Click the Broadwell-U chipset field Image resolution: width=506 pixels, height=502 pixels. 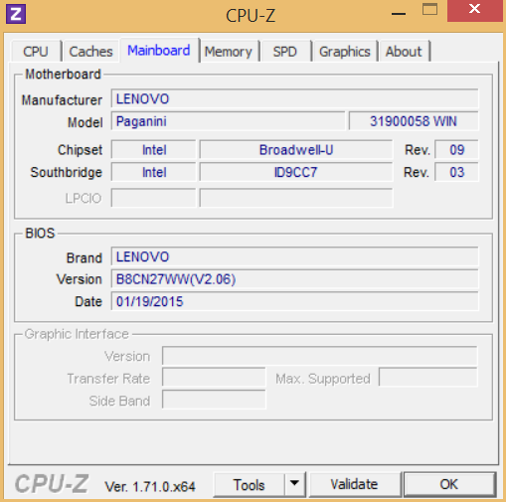point(296,150)
